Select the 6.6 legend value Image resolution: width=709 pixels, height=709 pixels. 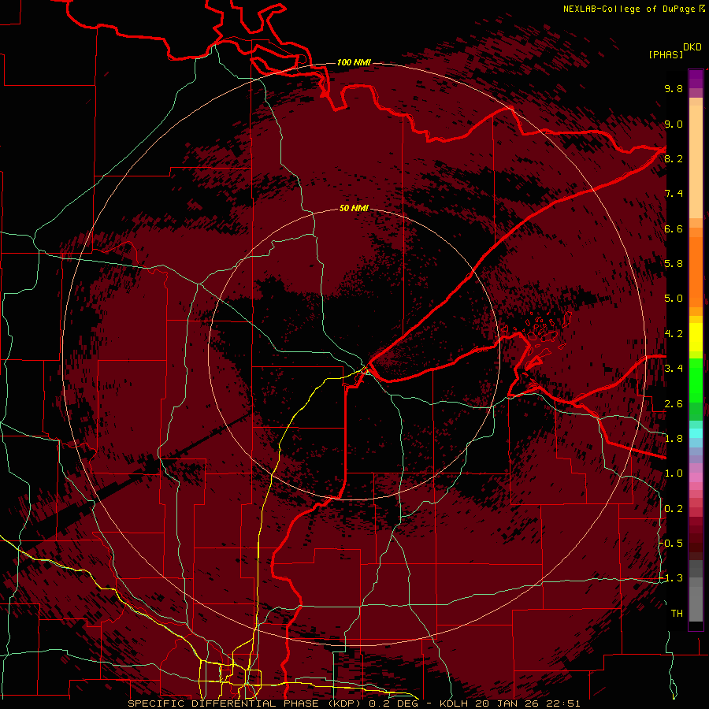click(x=674, y=228)
